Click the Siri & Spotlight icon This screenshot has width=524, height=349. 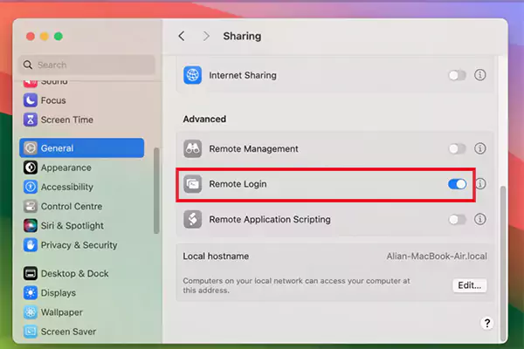[x=31, y=225]
